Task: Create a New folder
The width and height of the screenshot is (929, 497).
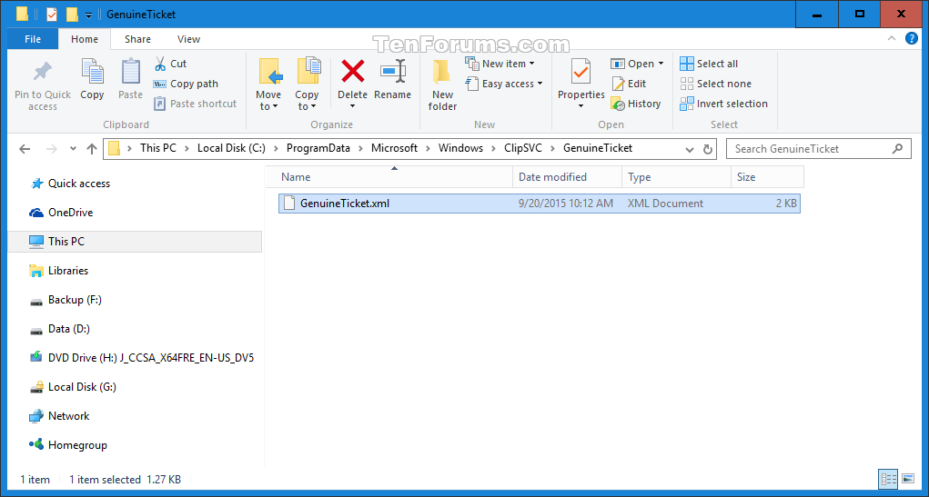Action: (442, 85)
